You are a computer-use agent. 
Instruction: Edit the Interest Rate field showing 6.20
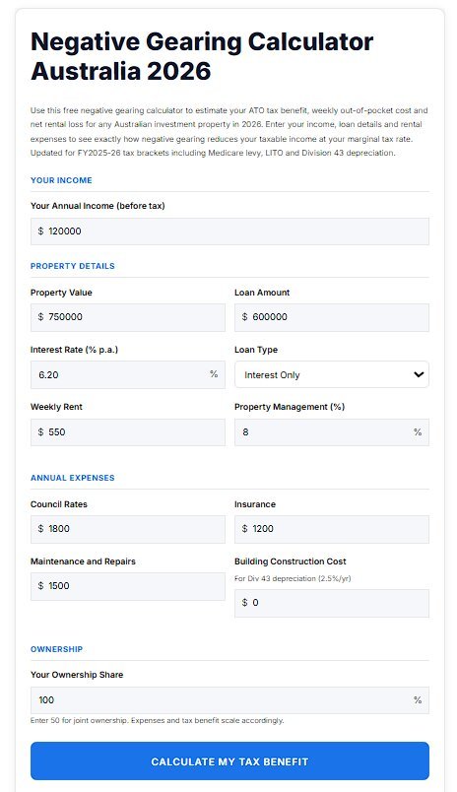pos(128,374)
